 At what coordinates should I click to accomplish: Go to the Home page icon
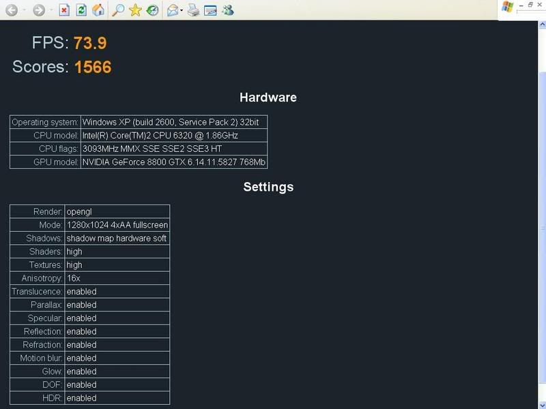(x=98, y=10)
